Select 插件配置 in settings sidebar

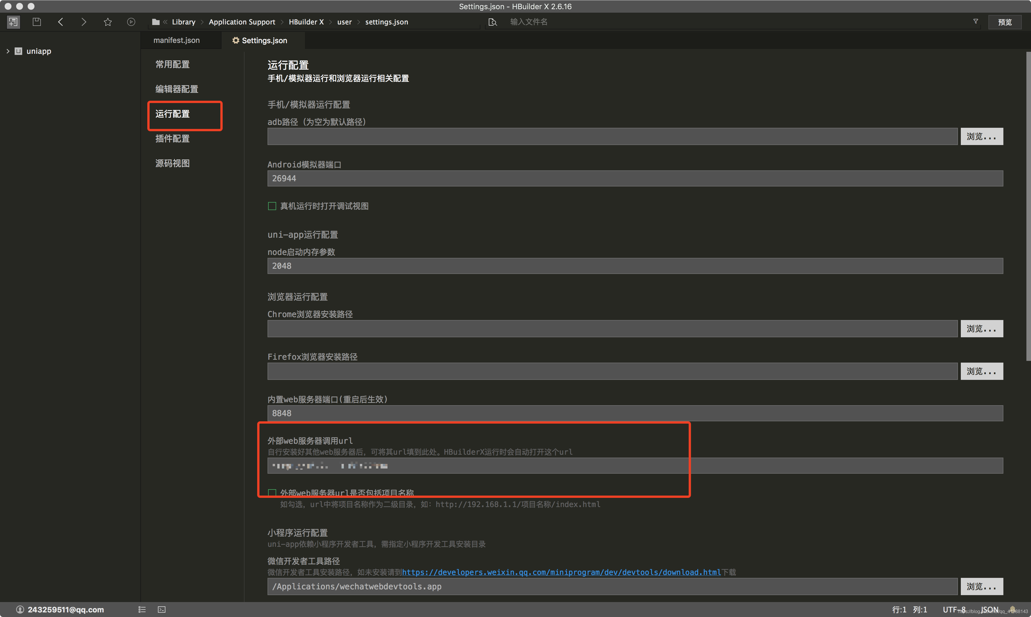tap(173, 138)
